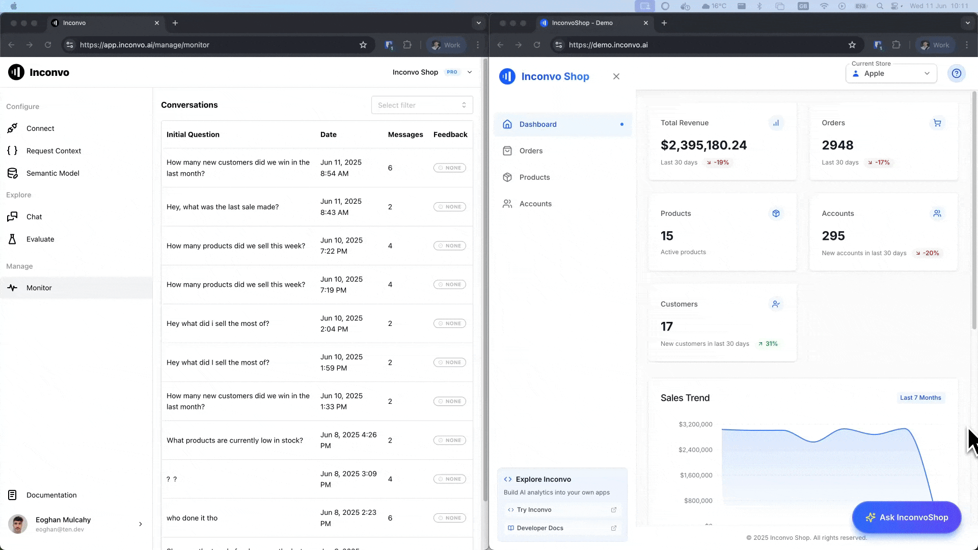
Task: Open macOS Control Center icon
Action: point(896,6)
